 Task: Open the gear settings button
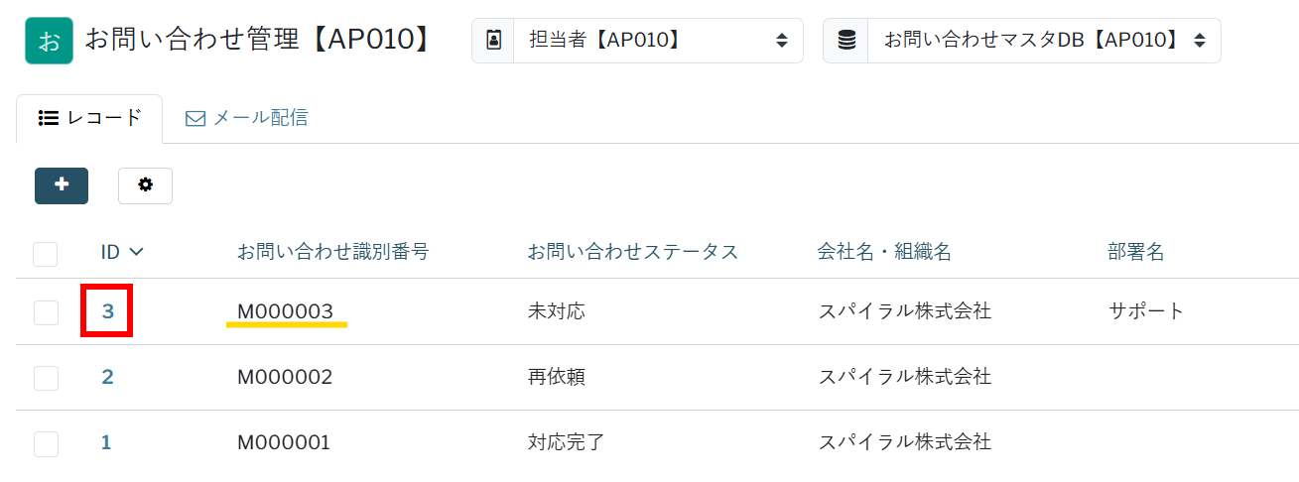145,185
